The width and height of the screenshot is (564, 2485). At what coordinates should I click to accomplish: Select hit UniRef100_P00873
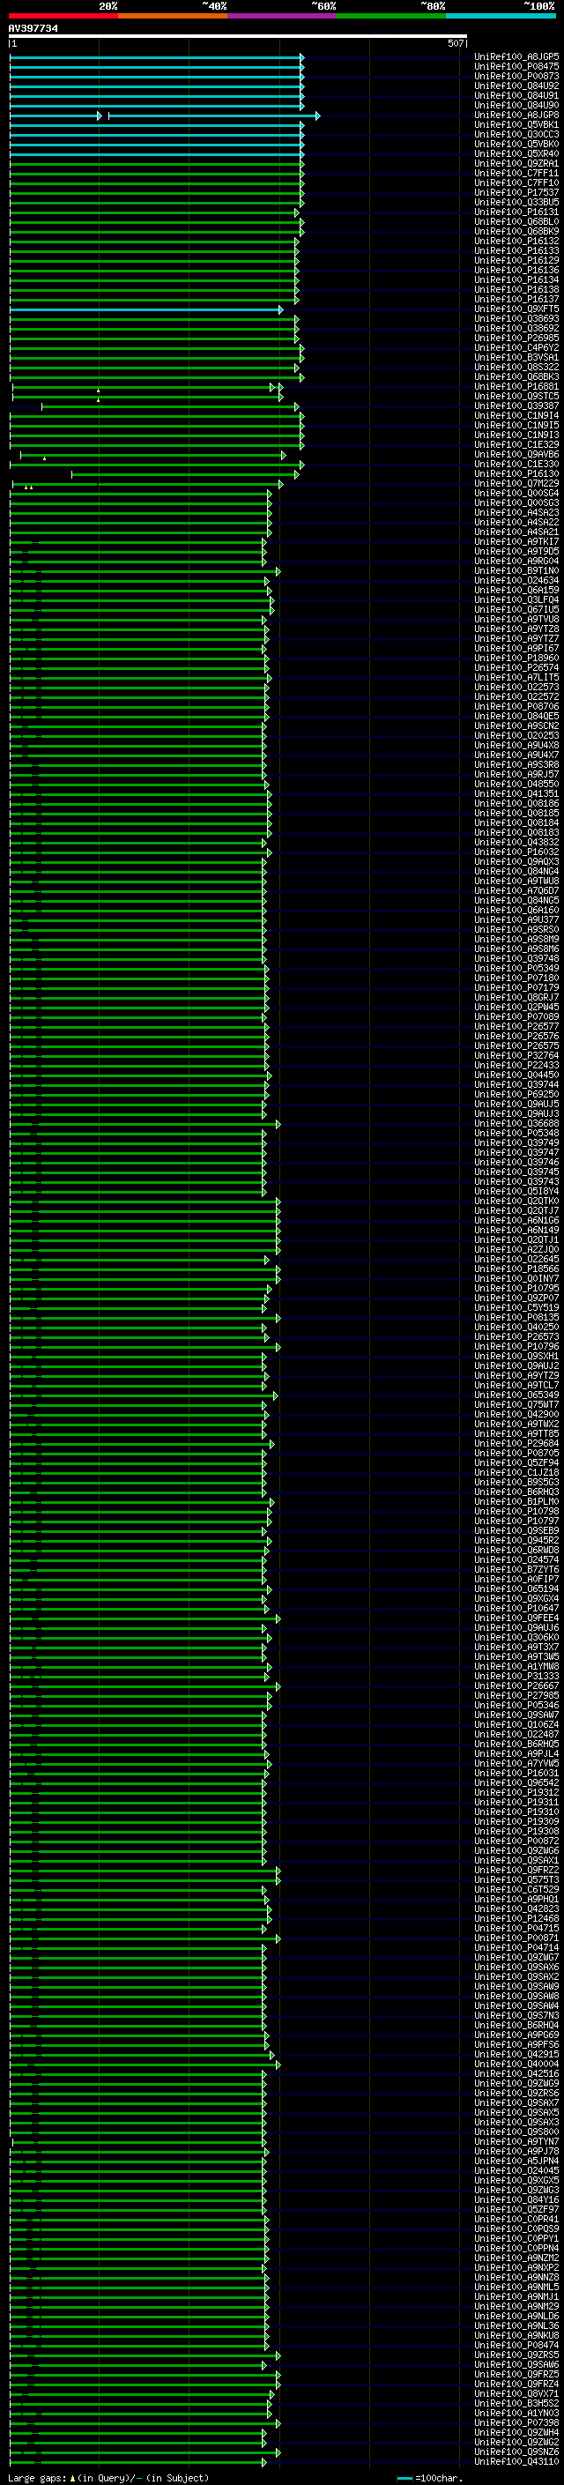coord(516,76)
